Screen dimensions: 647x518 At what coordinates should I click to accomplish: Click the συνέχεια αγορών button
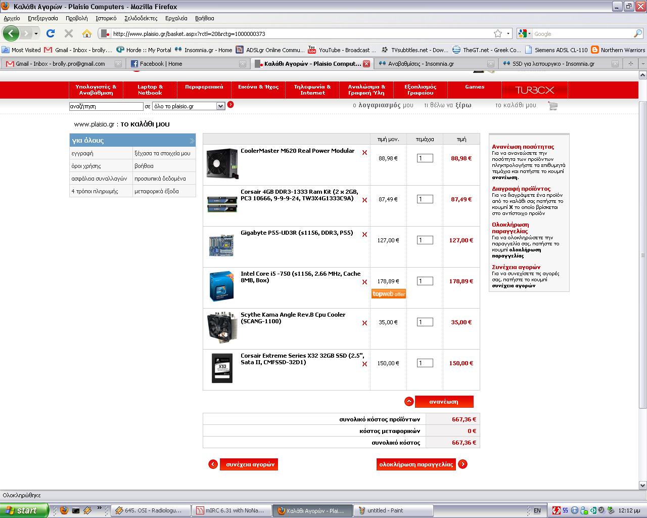pos(249,464)
